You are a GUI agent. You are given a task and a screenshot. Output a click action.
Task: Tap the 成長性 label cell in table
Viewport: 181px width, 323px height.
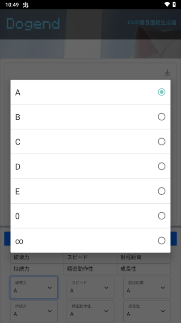point(144,269)
